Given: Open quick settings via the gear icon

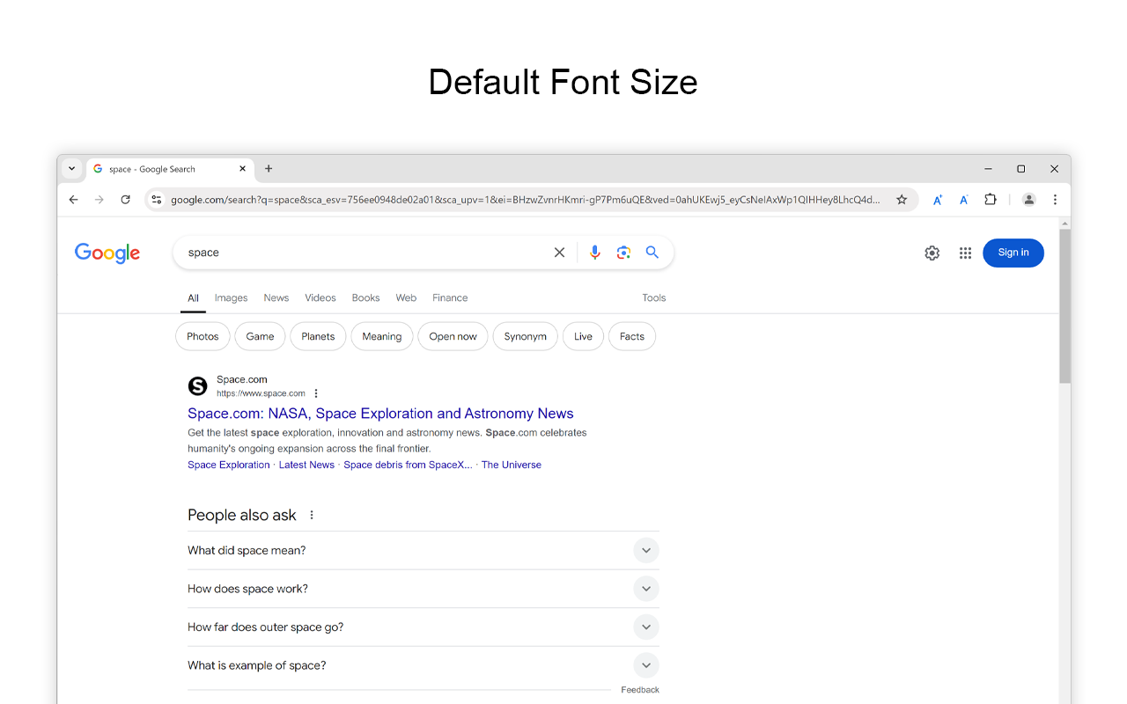Looking at the screenshot, I should 932,253.
